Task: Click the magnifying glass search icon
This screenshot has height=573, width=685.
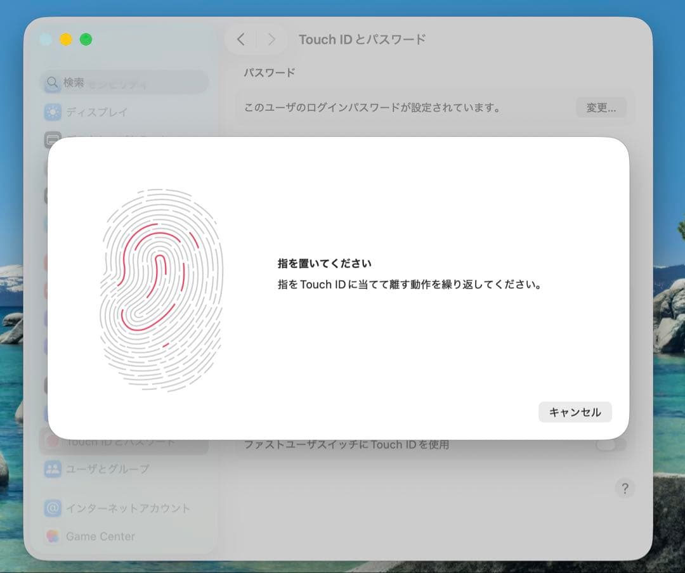Action: coord(53,82)
